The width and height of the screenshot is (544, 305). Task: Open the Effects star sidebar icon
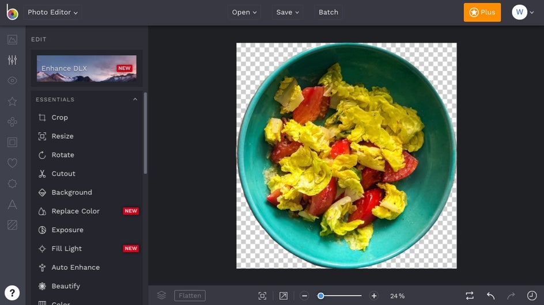click(12, 101)
